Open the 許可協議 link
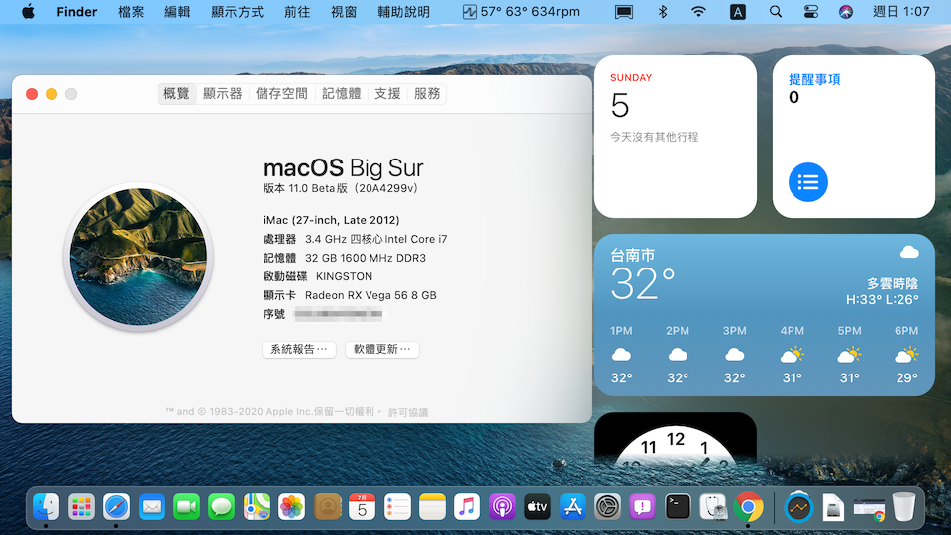951x535 pixels. [x=408, y=412]
